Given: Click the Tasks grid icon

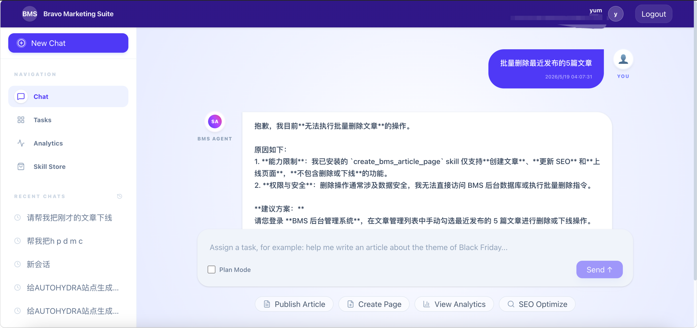Looking at the screenshot, I should click(21, 120).
